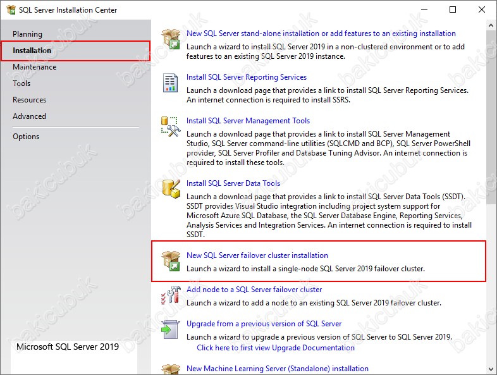Click the Reporting Services document icon
This screenshot has height=375, width=497.
pos(170,83)
